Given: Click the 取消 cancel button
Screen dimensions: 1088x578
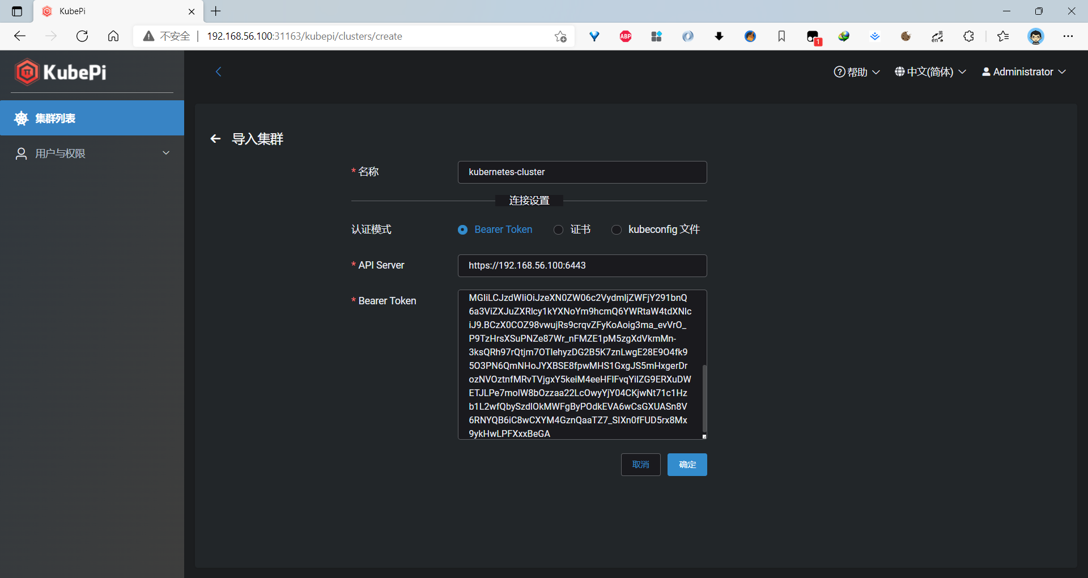Looking at the screenshot, I should [641, 465].
